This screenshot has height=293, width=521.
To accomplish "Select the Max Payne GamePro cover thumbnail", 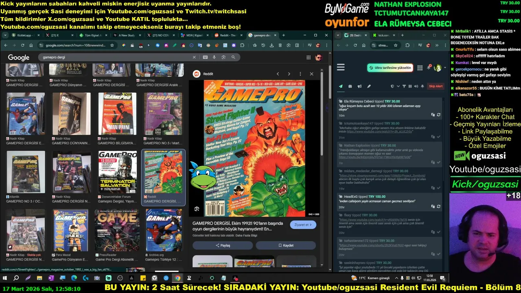I will 118,114.
